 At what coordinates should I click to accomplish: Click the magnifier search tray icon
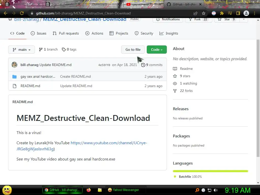click(197, 190)
